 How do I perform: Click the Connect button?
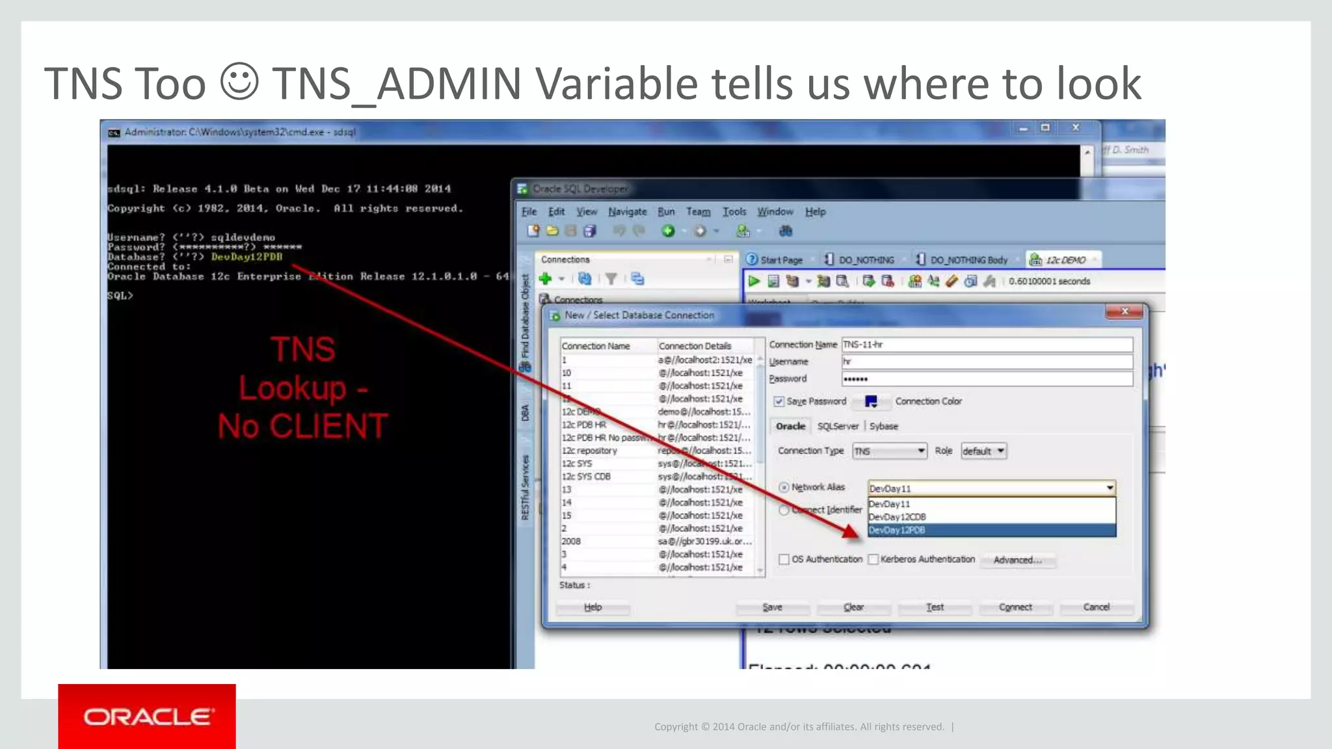[1015, 607]
